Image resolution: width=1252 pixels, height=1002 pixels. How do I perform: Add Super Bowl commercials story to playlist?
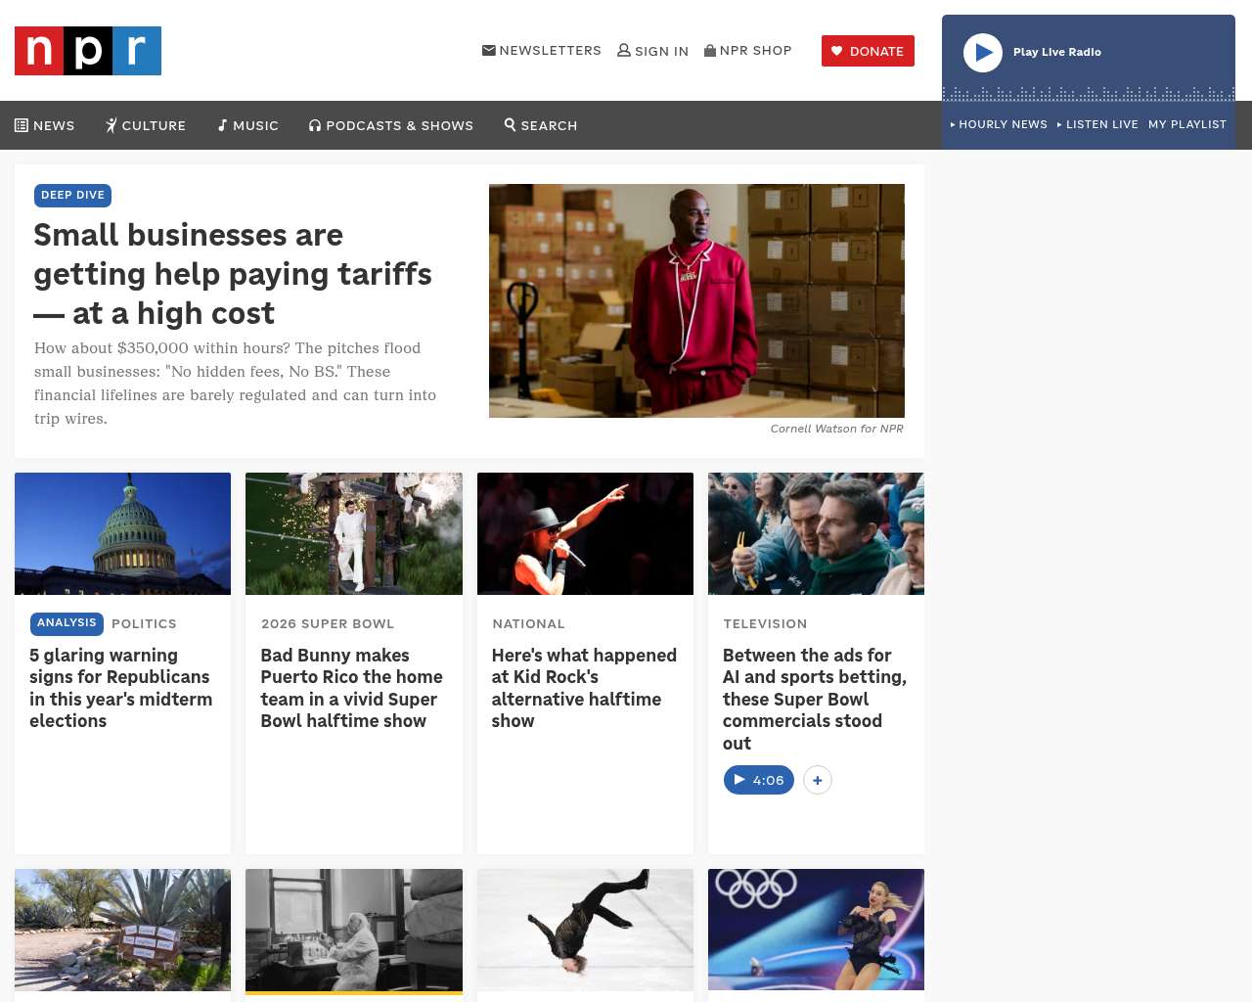(818, 780)
